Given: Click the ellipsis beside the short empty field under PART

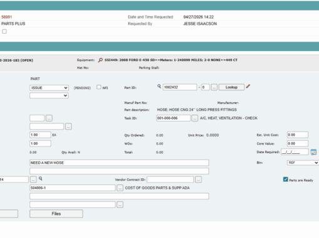Looking at the screenshot, I should [x=49, y=118].
